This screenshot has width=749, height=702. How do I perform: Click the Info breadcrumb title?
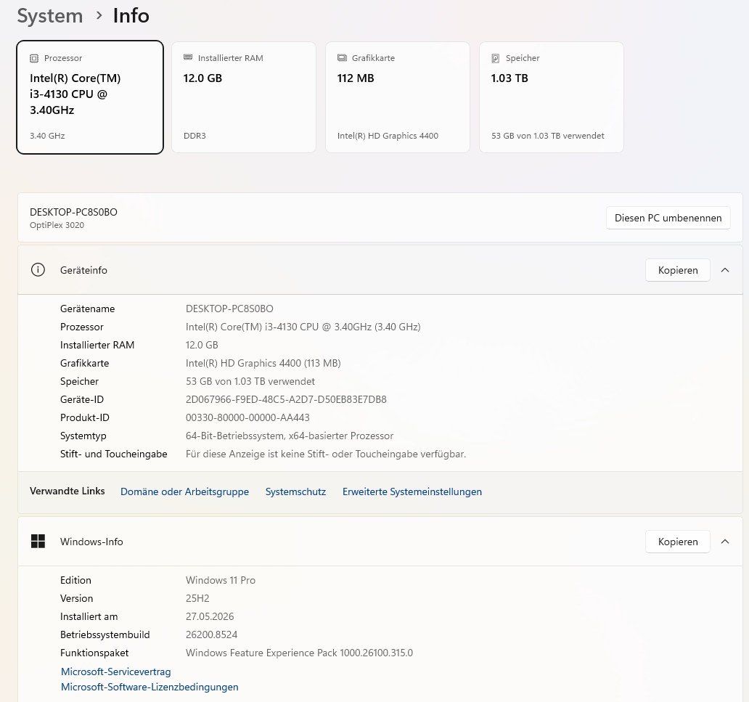tap(131, 16)
